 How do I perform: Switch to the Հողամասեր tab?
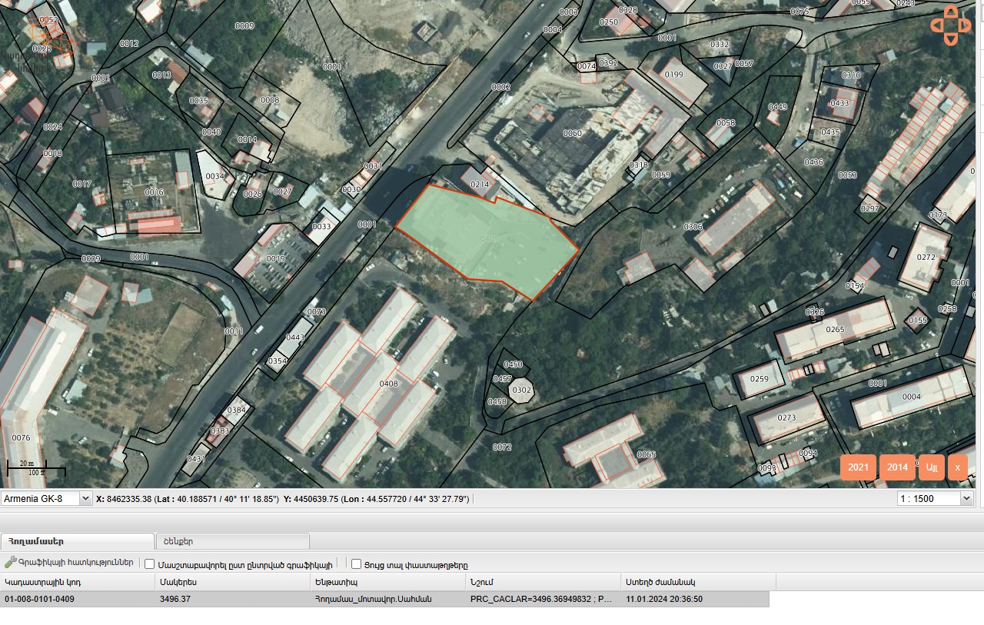[77, 541]
